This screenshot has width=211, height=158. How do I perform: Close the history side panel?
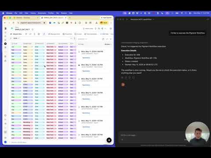111,39
